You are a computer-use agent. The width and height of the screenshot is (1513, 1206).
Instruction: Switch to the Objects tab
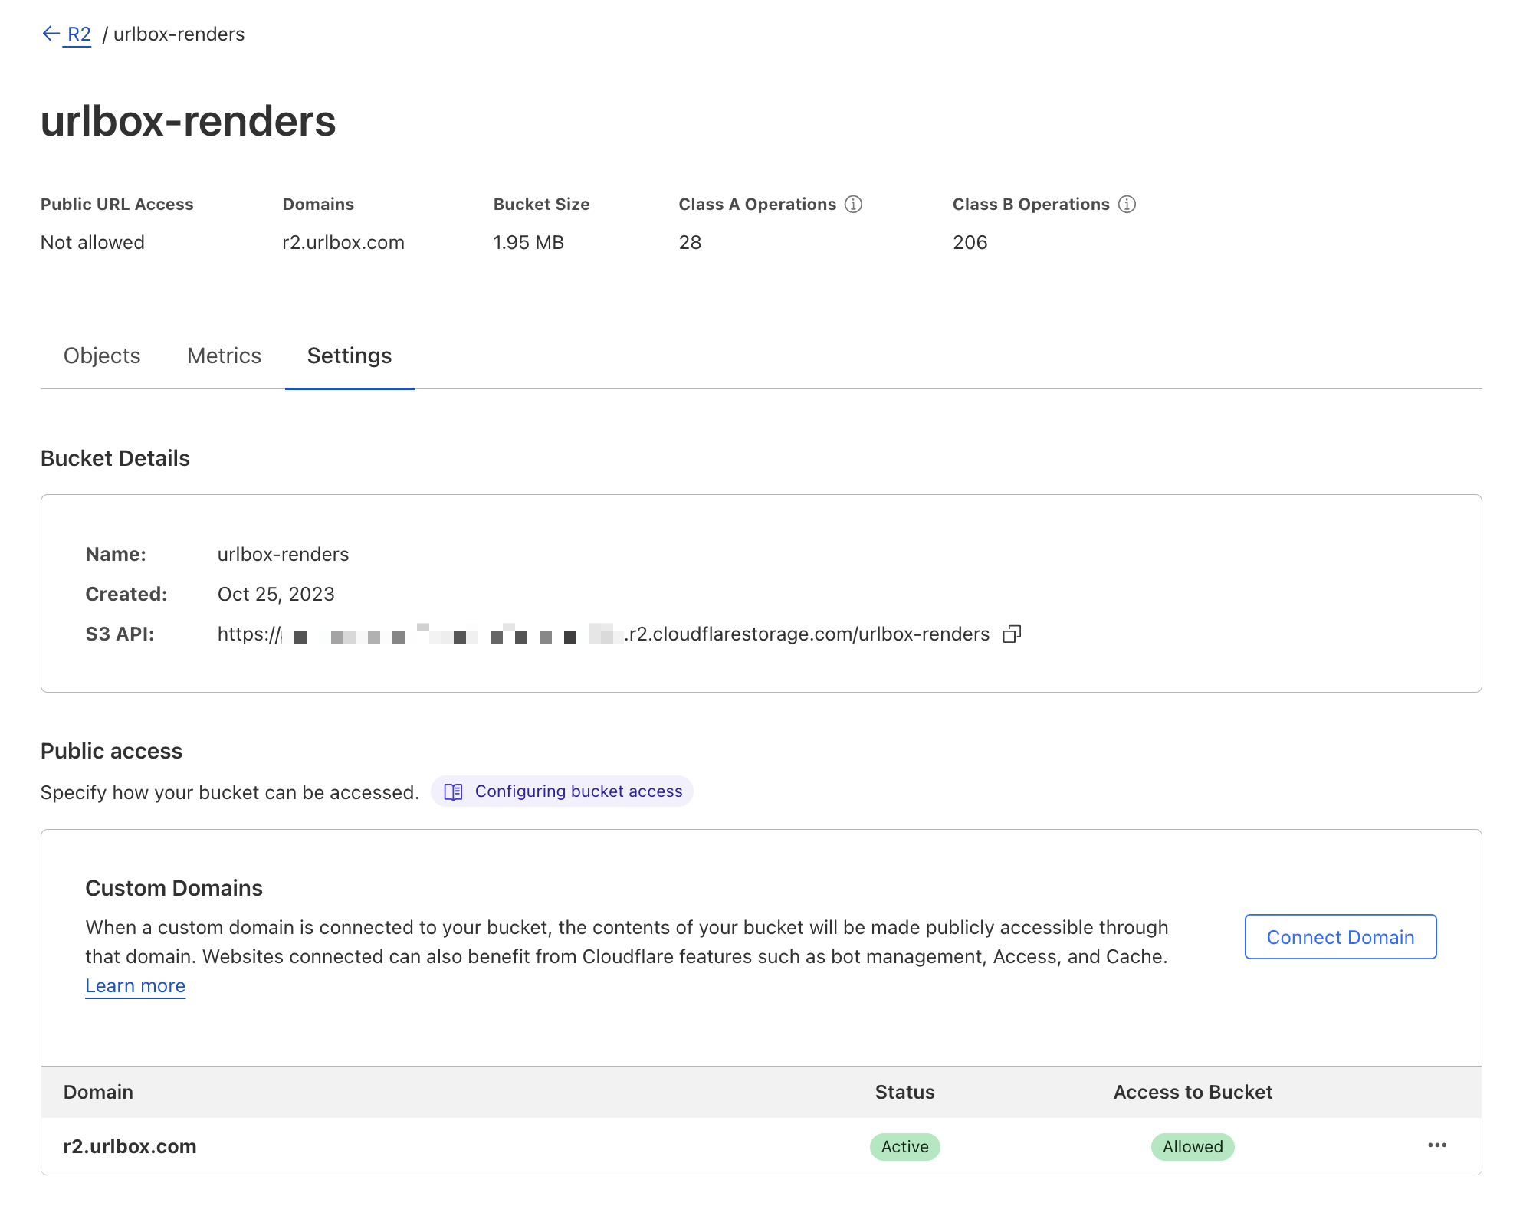tap(102, 356)
